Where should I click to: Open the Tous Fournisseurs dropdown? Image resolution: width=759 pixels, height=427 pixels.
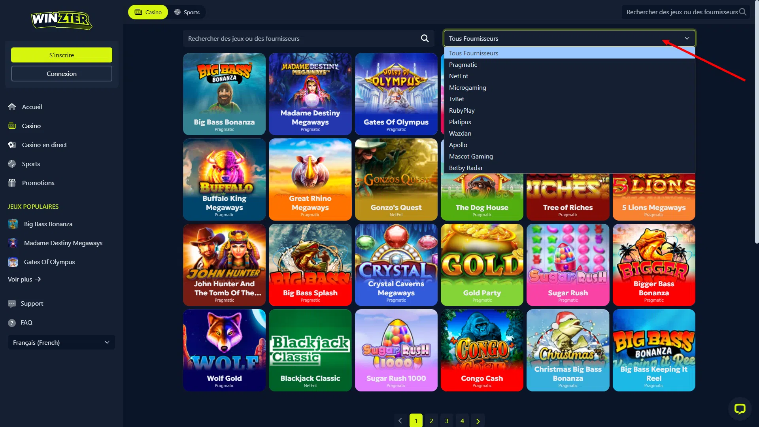(570, 38)
